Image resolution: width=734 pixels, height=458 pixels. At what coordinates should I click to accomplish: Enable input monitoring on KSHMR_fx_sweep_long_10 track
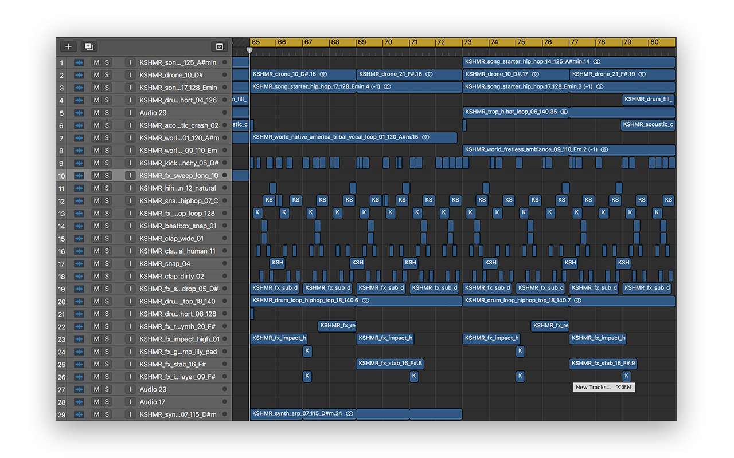tap(130, 176)
